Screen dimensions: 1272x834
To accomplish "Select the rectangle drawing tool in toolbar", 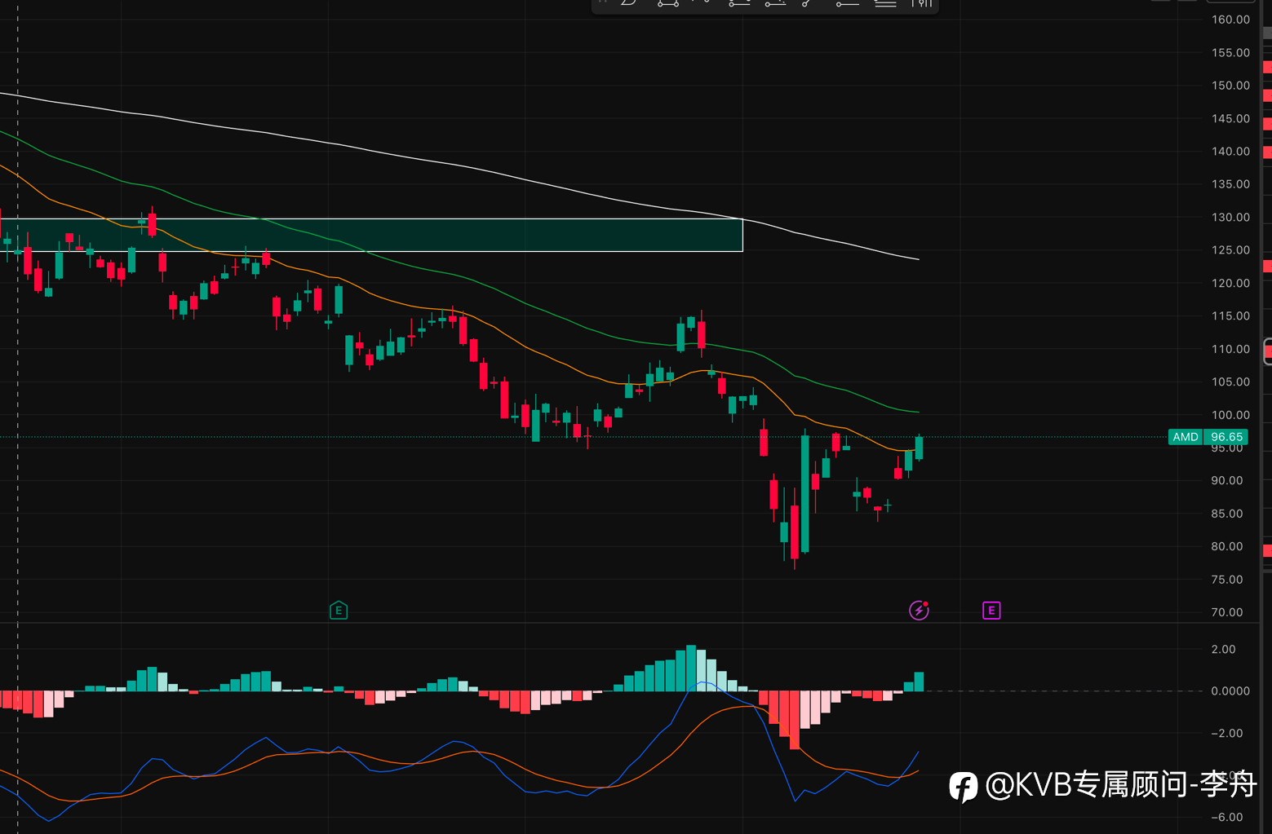I will tap(667, 4).
